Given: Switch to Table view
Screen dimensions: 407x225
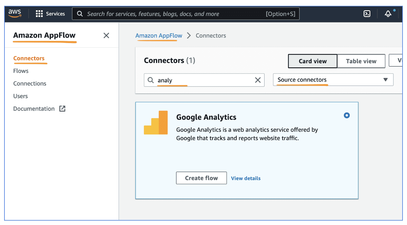Looking at the screenshot, I should 361,61.
